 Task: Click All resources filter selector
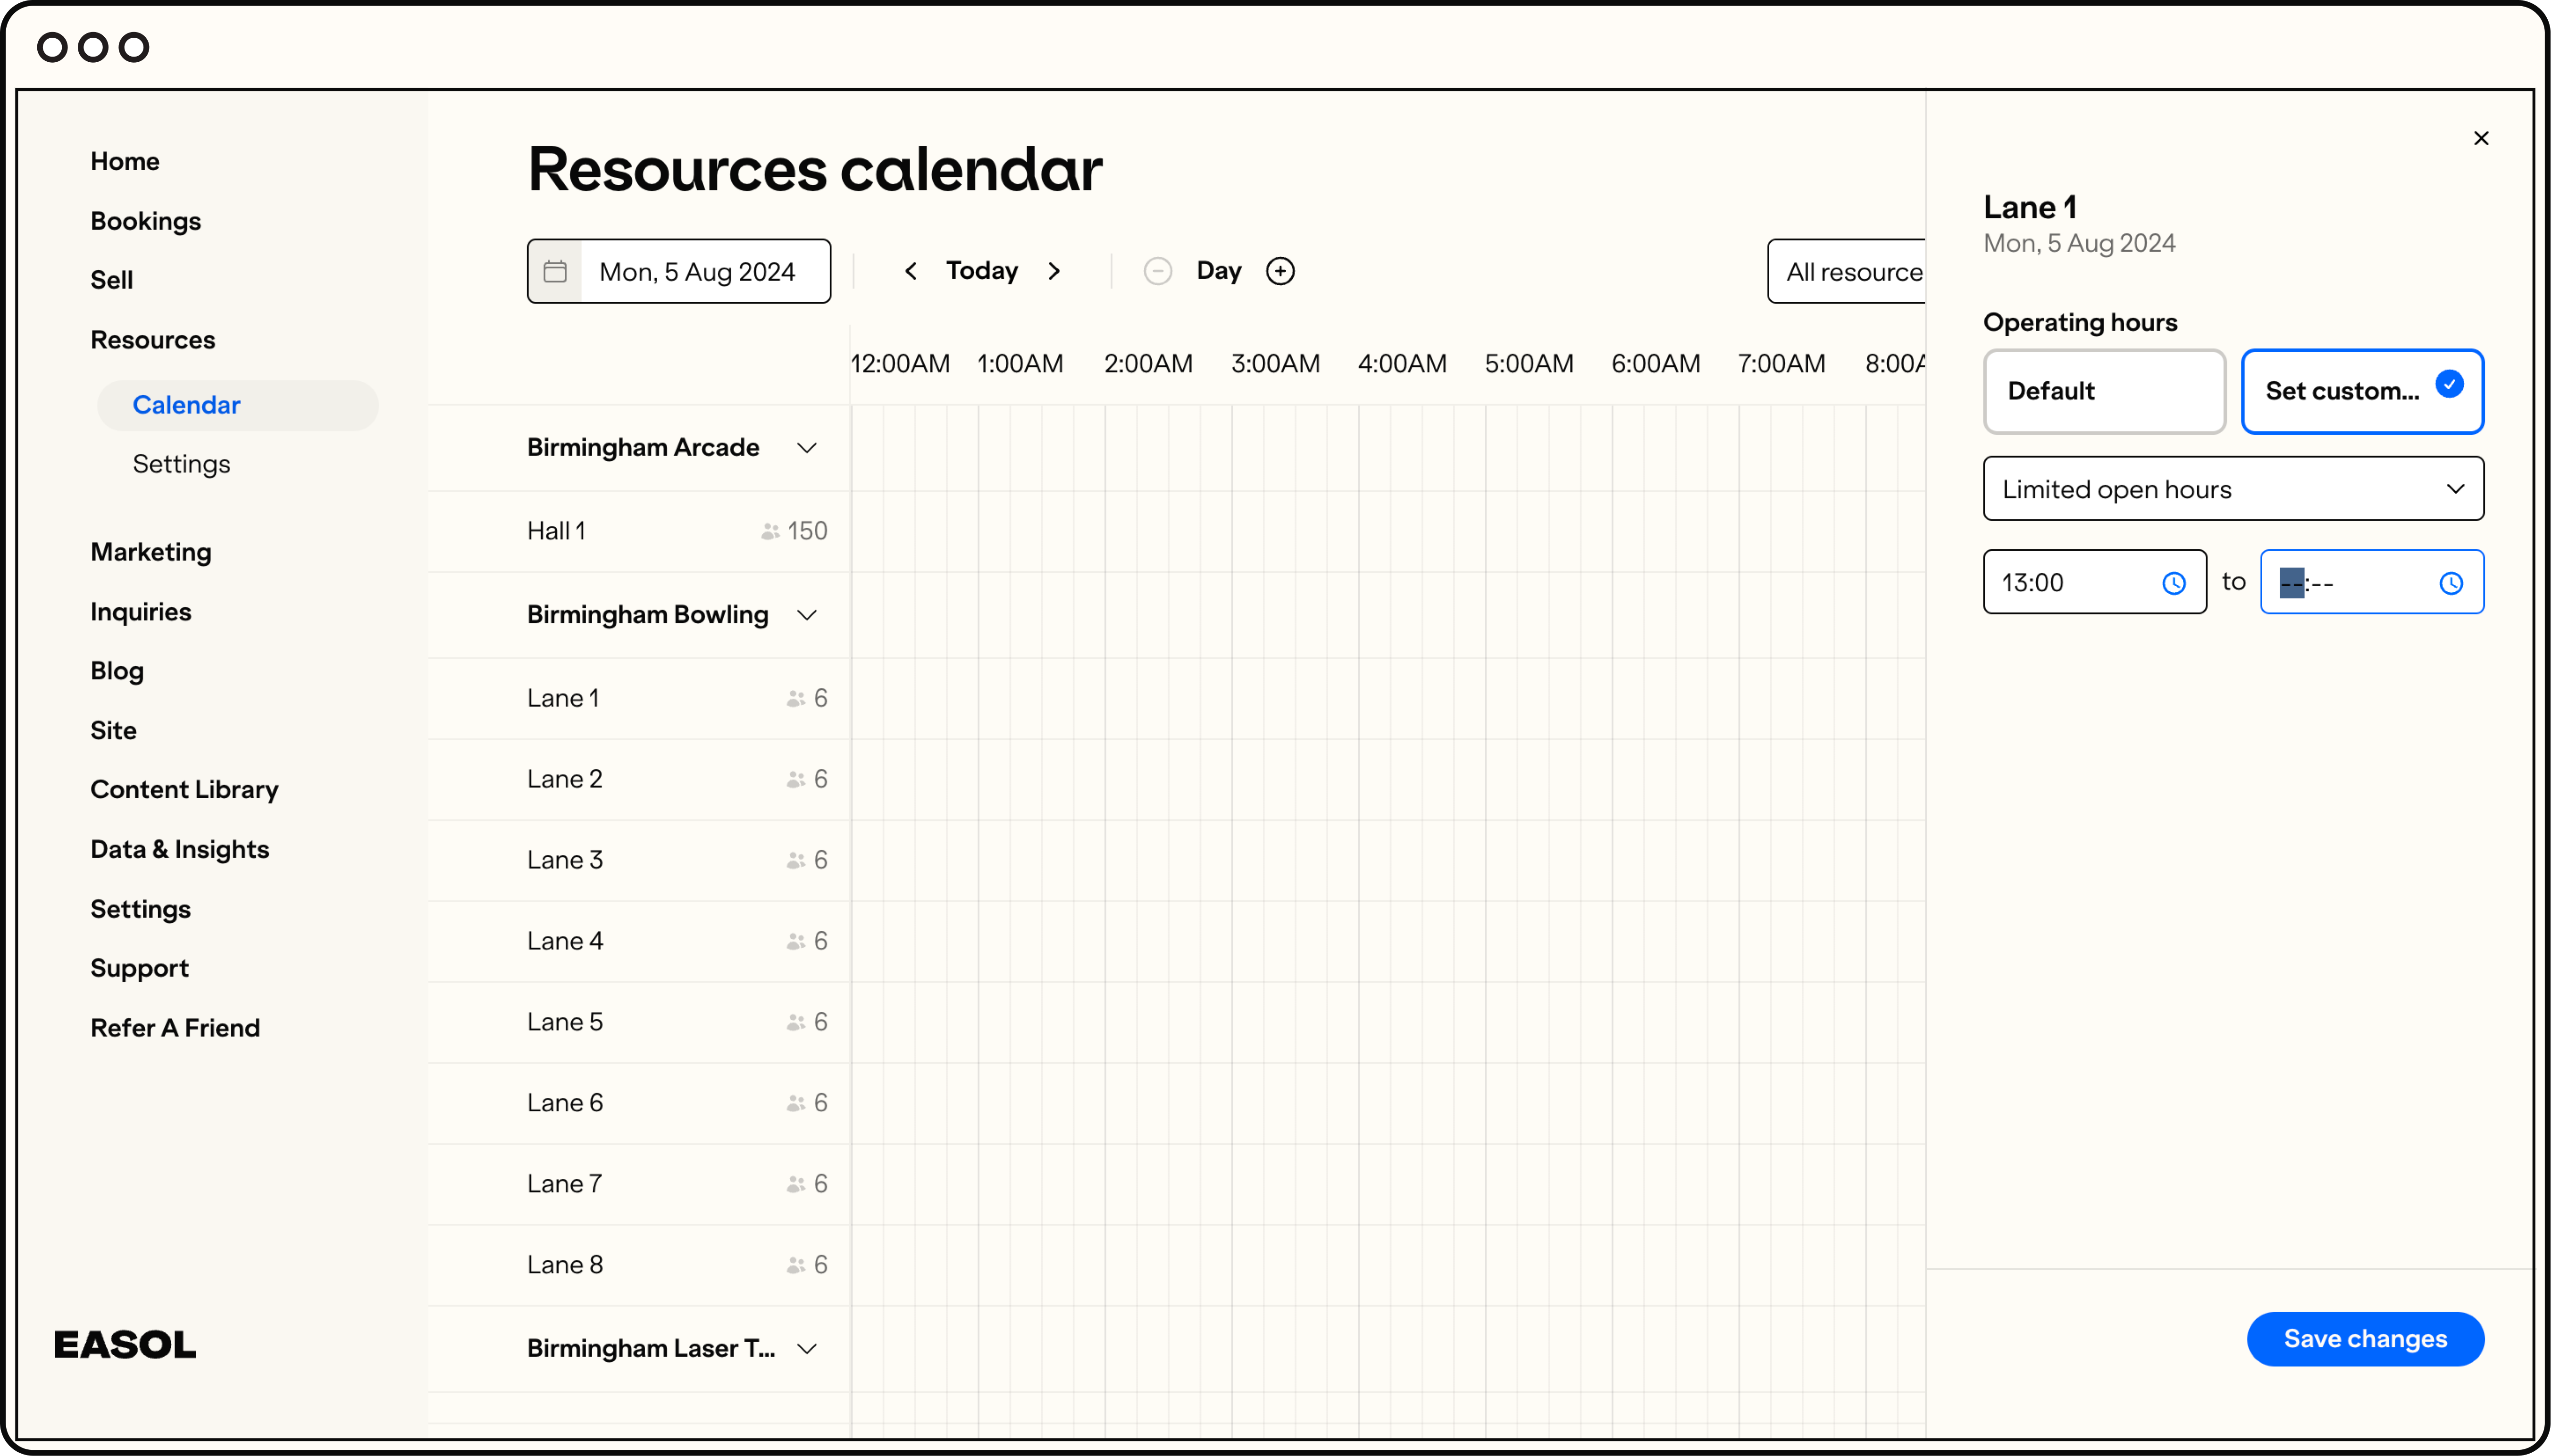point(1848,271)
